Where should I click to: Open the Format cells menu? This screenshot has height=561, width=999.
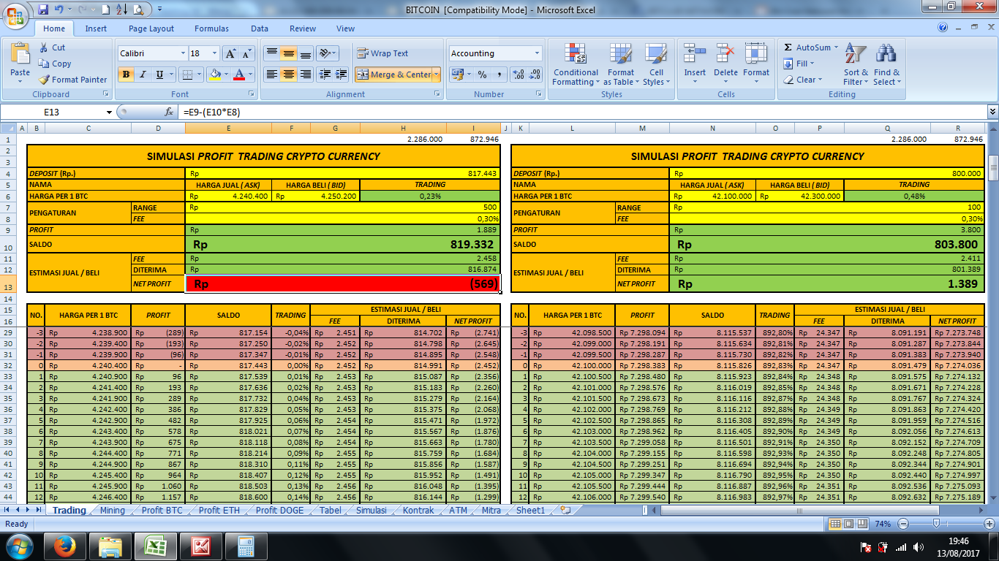click(x=756, y=64)
